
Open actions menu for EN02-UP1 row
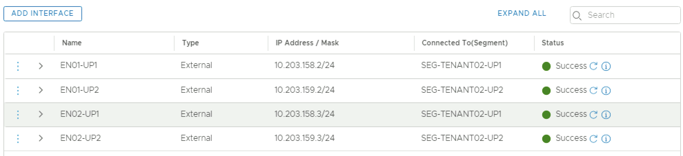tap(18, 114)
